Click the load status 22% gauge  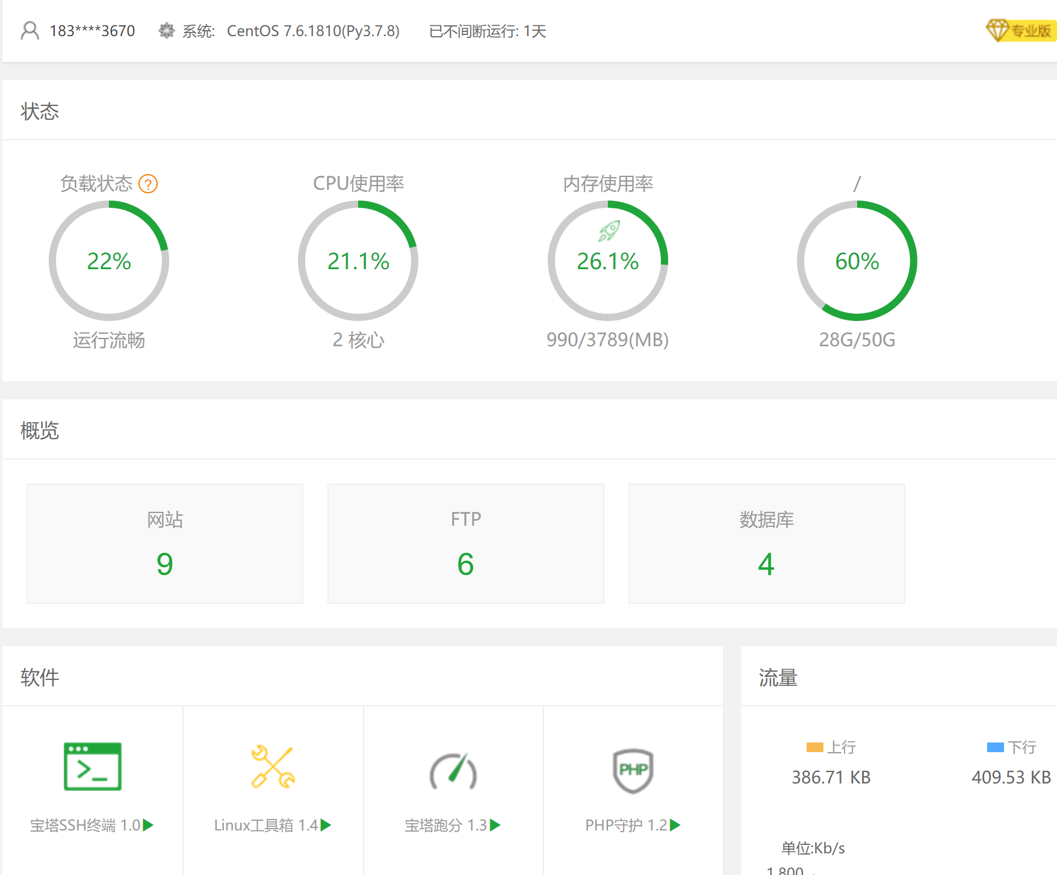pyautogui.click(x=109, y=261)
